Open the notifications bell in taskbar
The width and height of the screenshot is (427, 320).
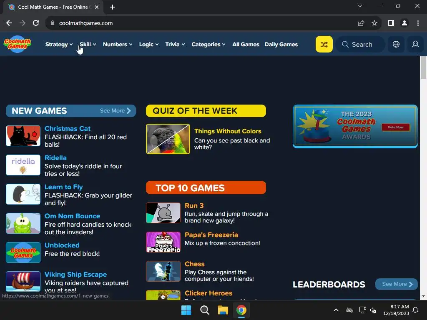416,310
